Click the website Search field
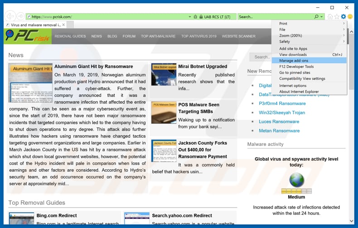Image resolution: width=358 pixels, height=228 pixels. point(261,57)
